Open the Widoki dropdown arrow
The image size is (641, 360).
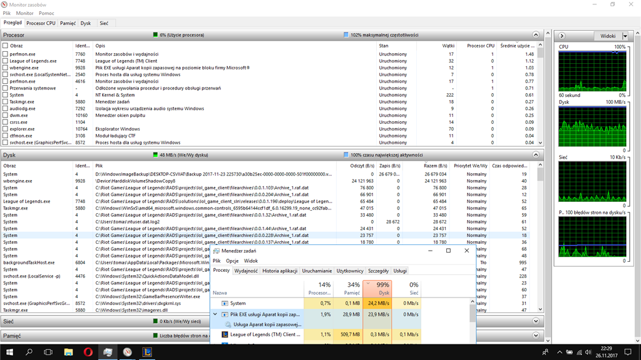coord(625,36)
